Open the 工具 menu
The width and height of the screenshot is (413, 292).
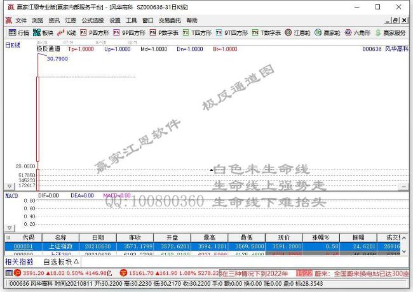[132, 20]
